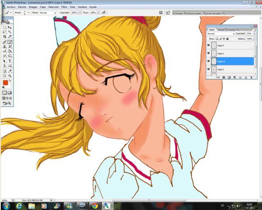Switch to Standard edit mode
Viewport: 262px width, 210px height.
coord(5,92)
